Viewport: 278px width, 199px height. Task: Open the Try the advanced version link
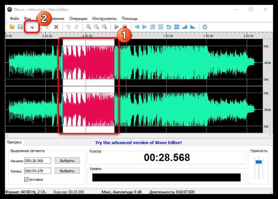pyautogui.click(x=138, y=142)
